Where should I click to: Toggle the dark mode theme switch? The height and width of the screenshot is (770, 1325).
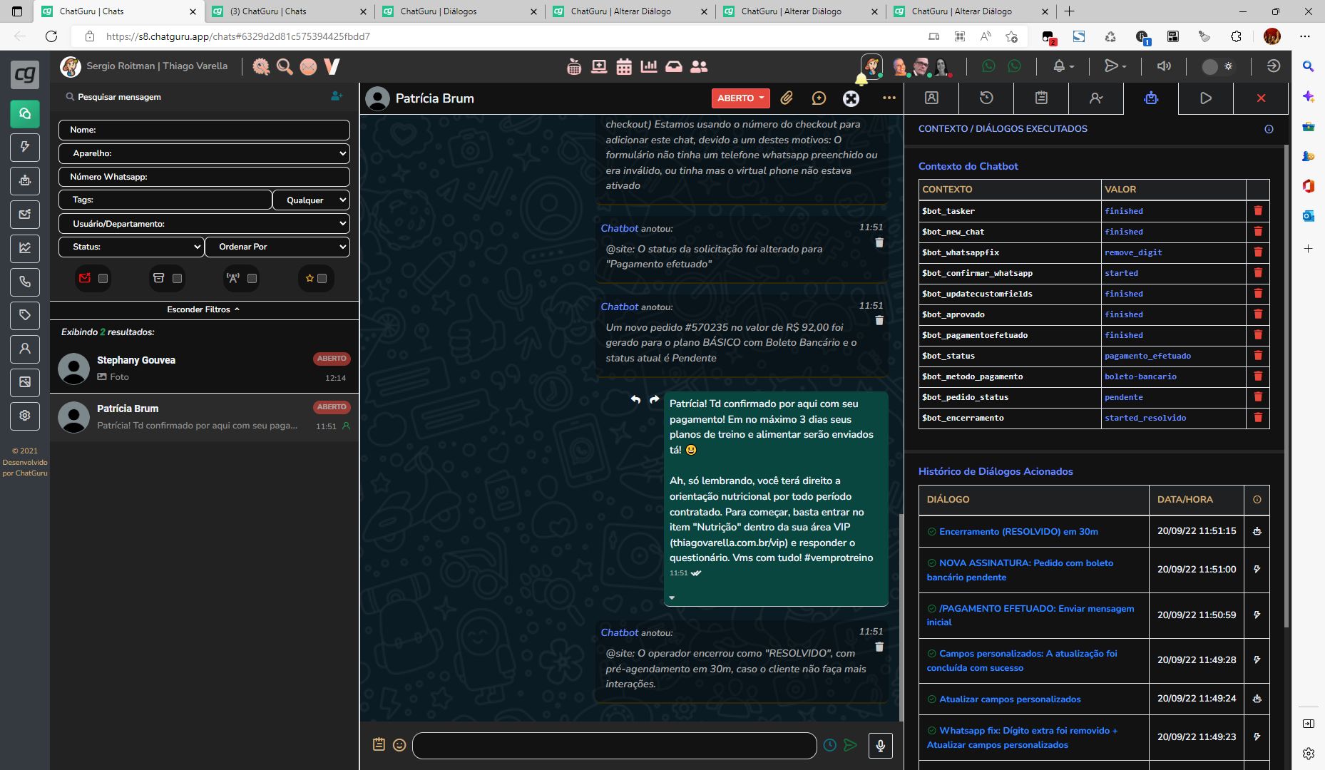[1218, 66]
